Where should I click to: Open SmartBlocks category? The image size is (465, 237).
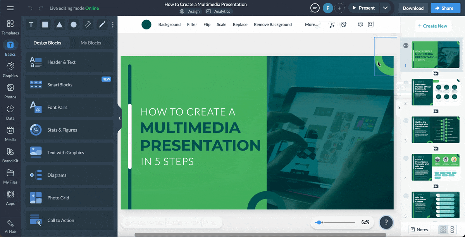coord(70,85)
